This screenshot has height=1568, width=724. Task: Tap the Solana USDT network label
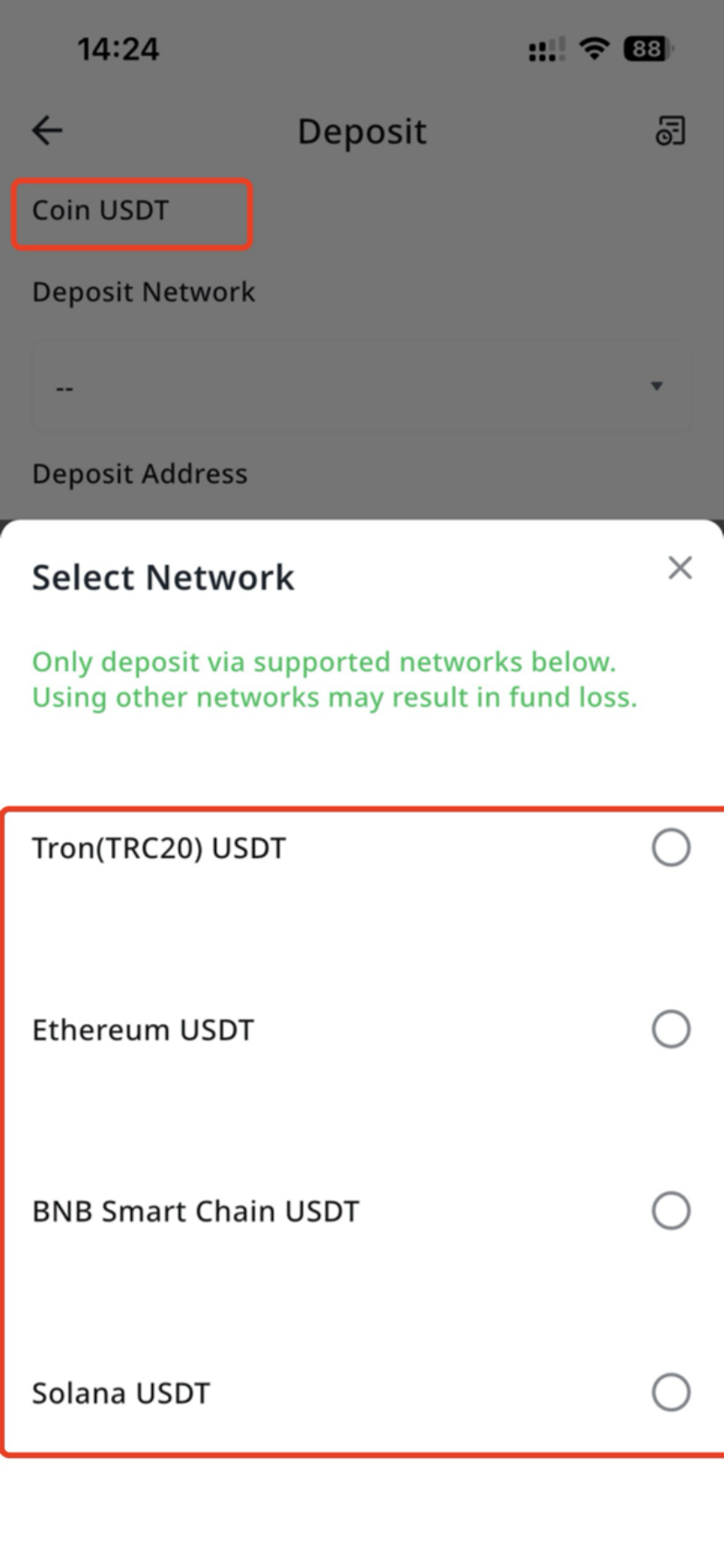(122, 1393)
